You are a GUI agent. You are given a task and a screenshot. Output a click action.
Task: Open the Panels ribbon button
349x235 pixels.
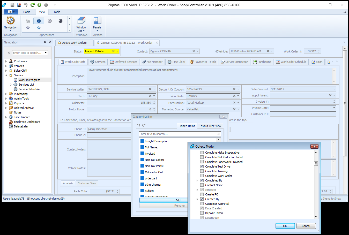coord(97,24)
